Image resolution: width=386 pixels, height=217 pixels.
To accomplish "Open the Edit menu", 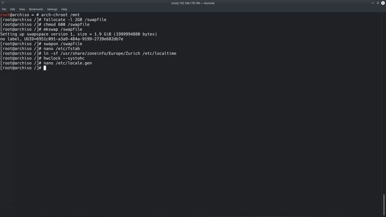I will pos(13,10).
